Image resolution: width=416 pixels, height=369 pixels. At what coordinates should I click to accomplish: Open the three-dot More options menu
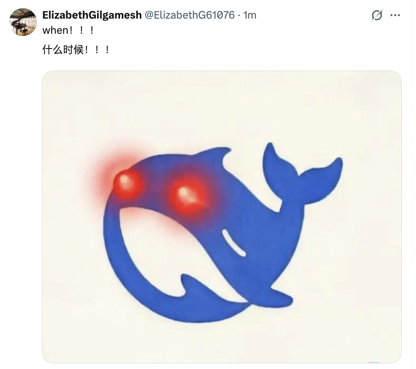click(x=395, y=15)
